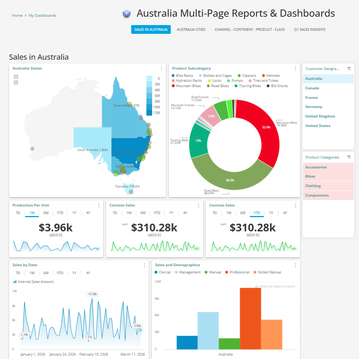Viewport: 359px width, 359px height.
Task: Open the Q1 Sales Insights tab
Action: [x=310, y=30]
